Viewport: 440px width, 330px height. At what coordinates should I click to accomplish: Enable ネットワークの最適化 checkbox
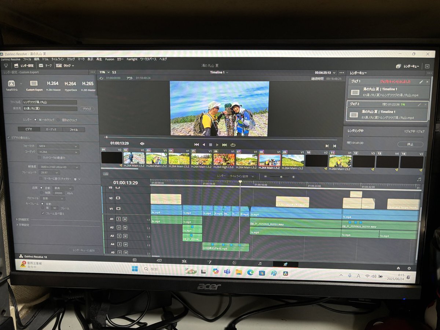coord(40,158)
